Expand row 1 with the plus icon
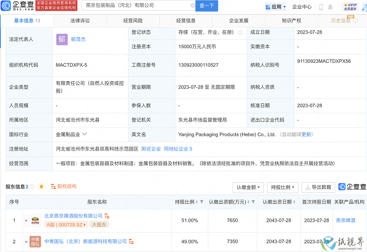367x252 pixels. 26,221
